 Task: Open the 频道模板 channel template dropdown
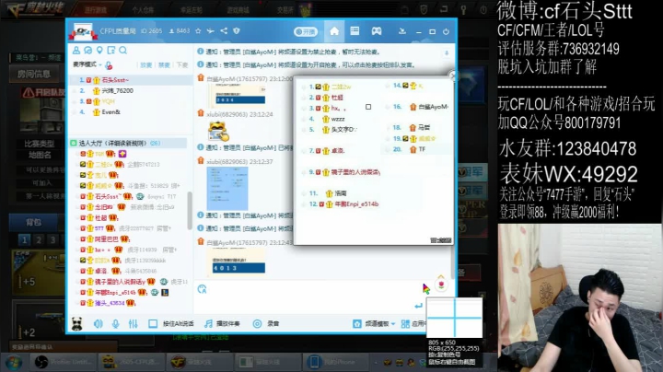[x=374, y=324]
